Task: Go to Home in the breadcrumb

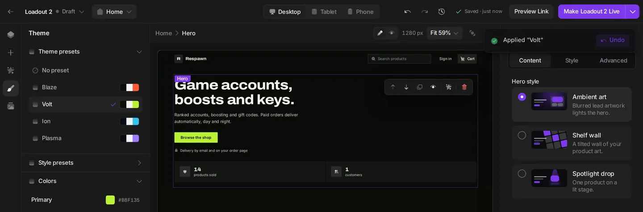Action: coord(163,33)
